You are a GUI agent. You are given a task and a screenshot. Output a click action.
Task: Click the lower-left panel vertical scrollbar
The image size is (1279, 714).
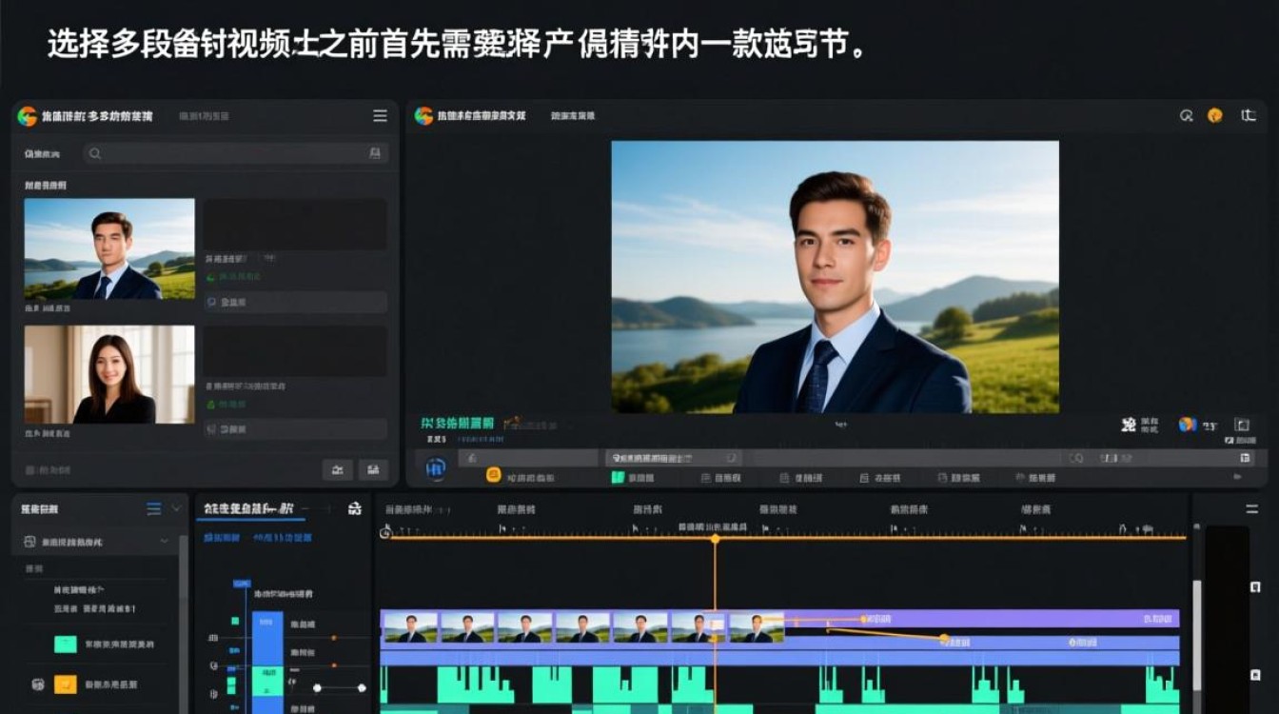point(184,624)
